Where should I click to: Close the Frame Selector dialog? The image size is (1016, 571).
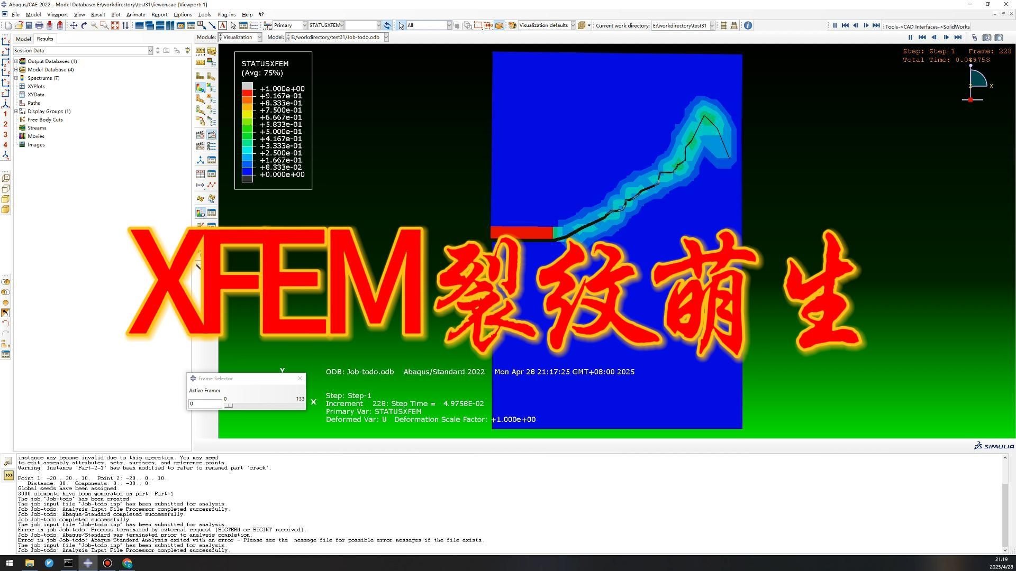tap(300, 378)
